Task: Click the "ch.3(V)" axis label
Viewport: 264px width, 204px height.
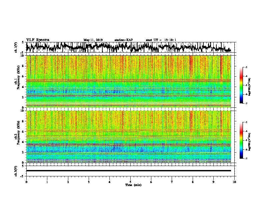Action: pyautogui.click(x=16, y=171)
